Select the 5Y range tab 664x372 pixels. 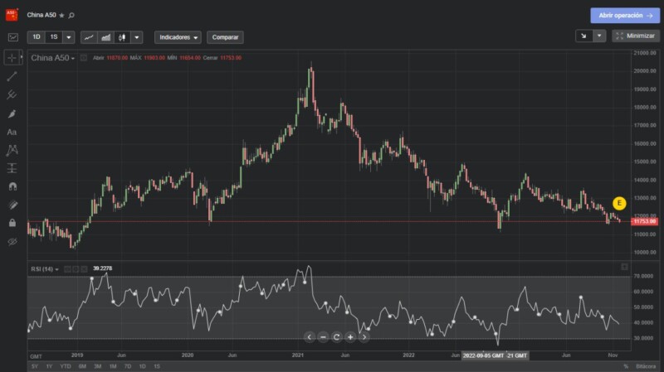click(x=35, y=366)
